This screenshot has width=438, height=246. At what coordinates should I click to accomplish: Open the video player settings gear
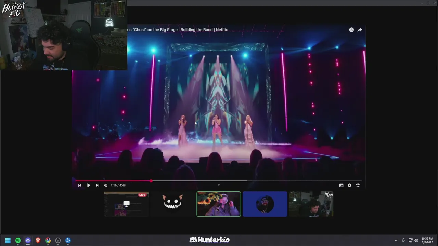pos(349,185)
